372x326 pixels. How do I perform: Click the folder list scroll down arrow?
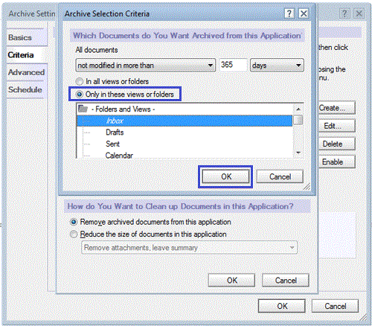point(298,153)
